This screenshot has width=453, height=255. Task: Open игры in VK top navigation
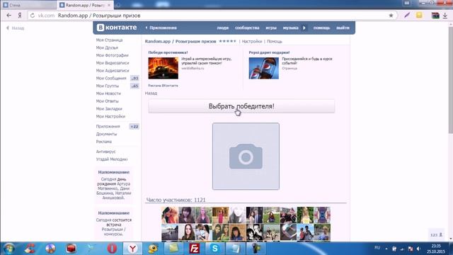(271, 28)
